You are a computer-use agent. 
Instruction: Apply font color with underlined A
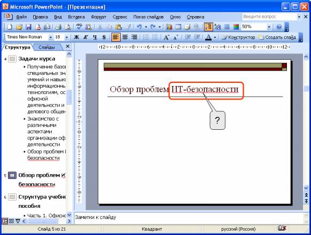(x=208, y=37)
